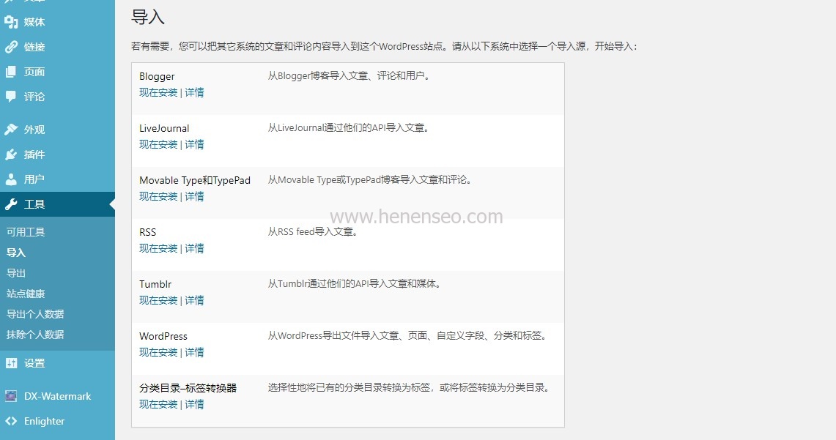Click the Movable Type和TypePad importer name
836x440 pixels.
pos(195,181)
